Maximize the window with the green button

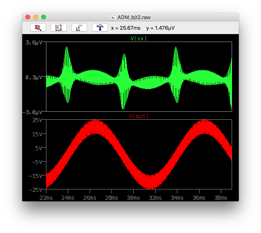[x=44, y=17]
